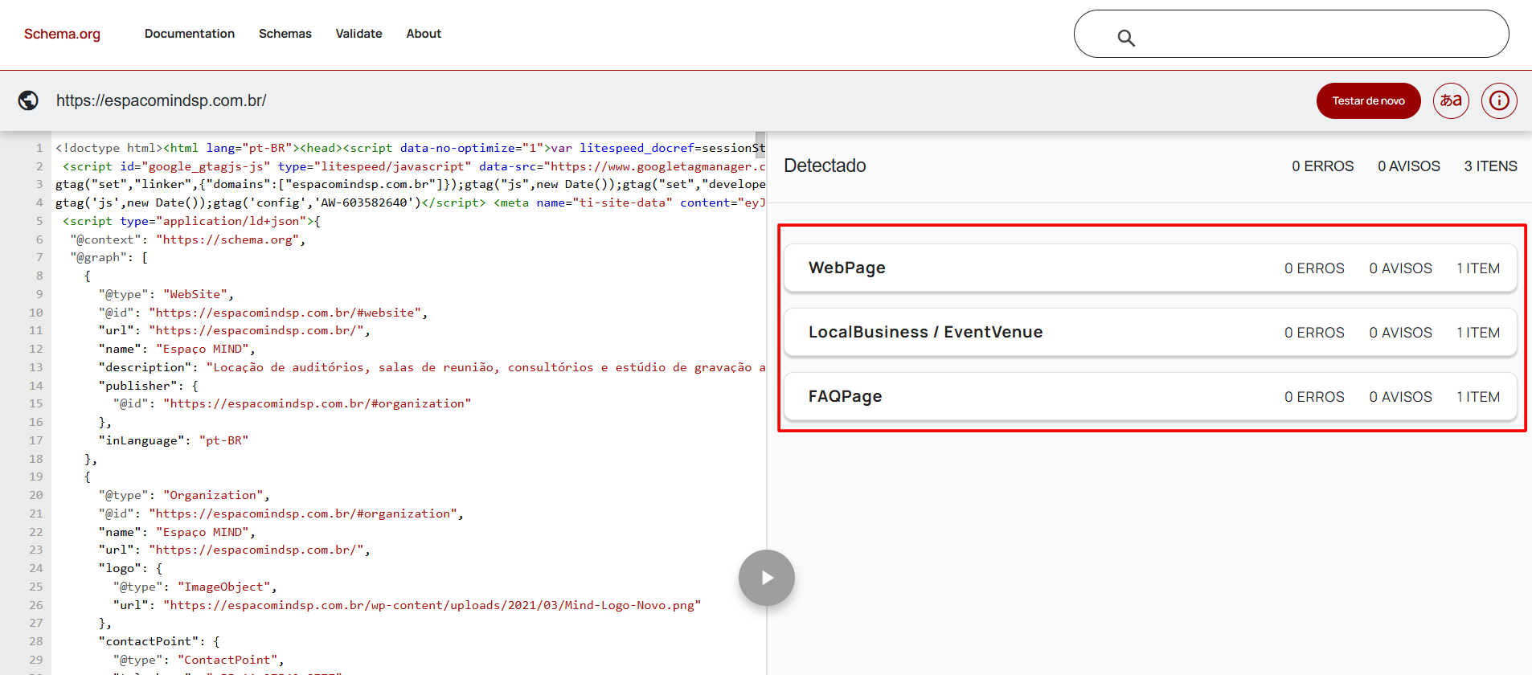Viewport: 1532px width, 675px height.
Task: Click inside the search input field
Action: [x=1291, y=34]
